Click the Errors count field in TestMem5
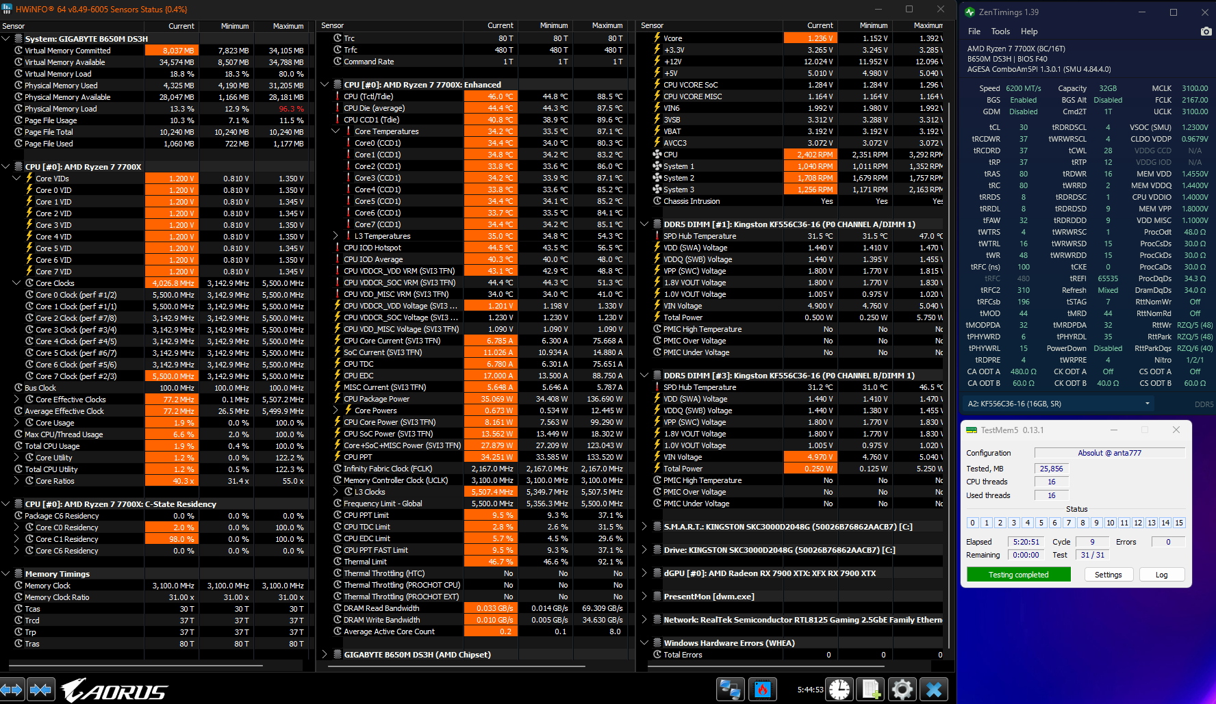 1168,542
